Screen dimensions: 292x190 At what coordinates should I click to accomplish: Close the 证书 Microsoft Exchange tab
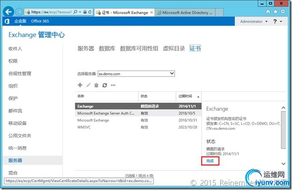click(x=151, y=13)
